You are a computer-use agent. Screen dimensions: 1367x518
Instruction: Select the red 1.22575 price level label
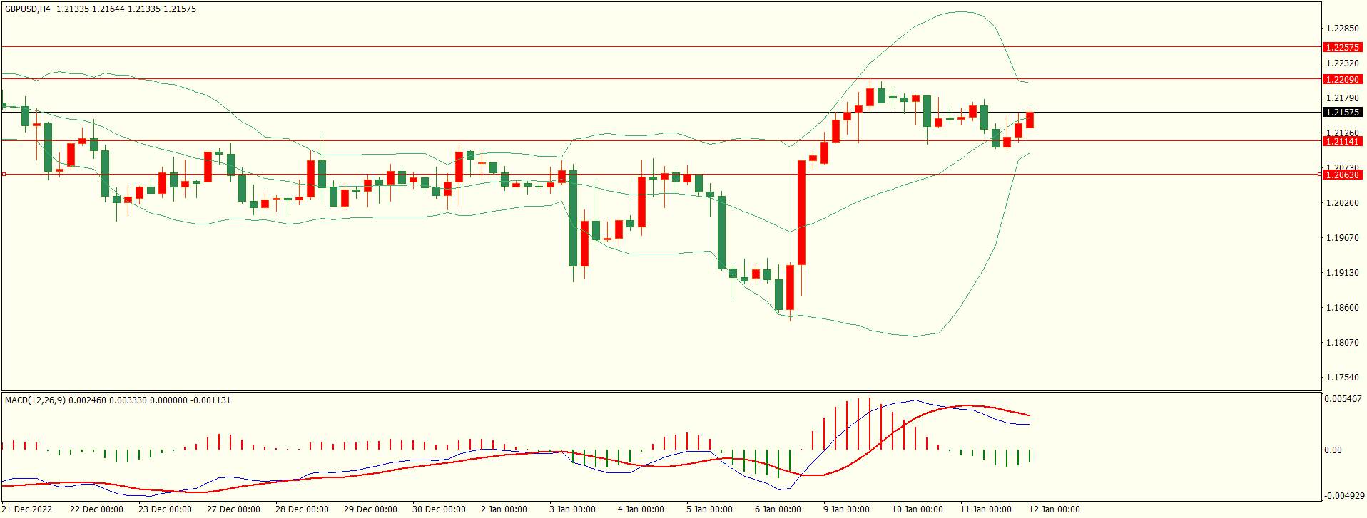coord(1342,47)
